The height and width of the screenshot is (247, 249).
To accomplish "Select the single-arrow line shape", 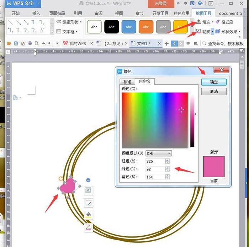I will [18, 22].
